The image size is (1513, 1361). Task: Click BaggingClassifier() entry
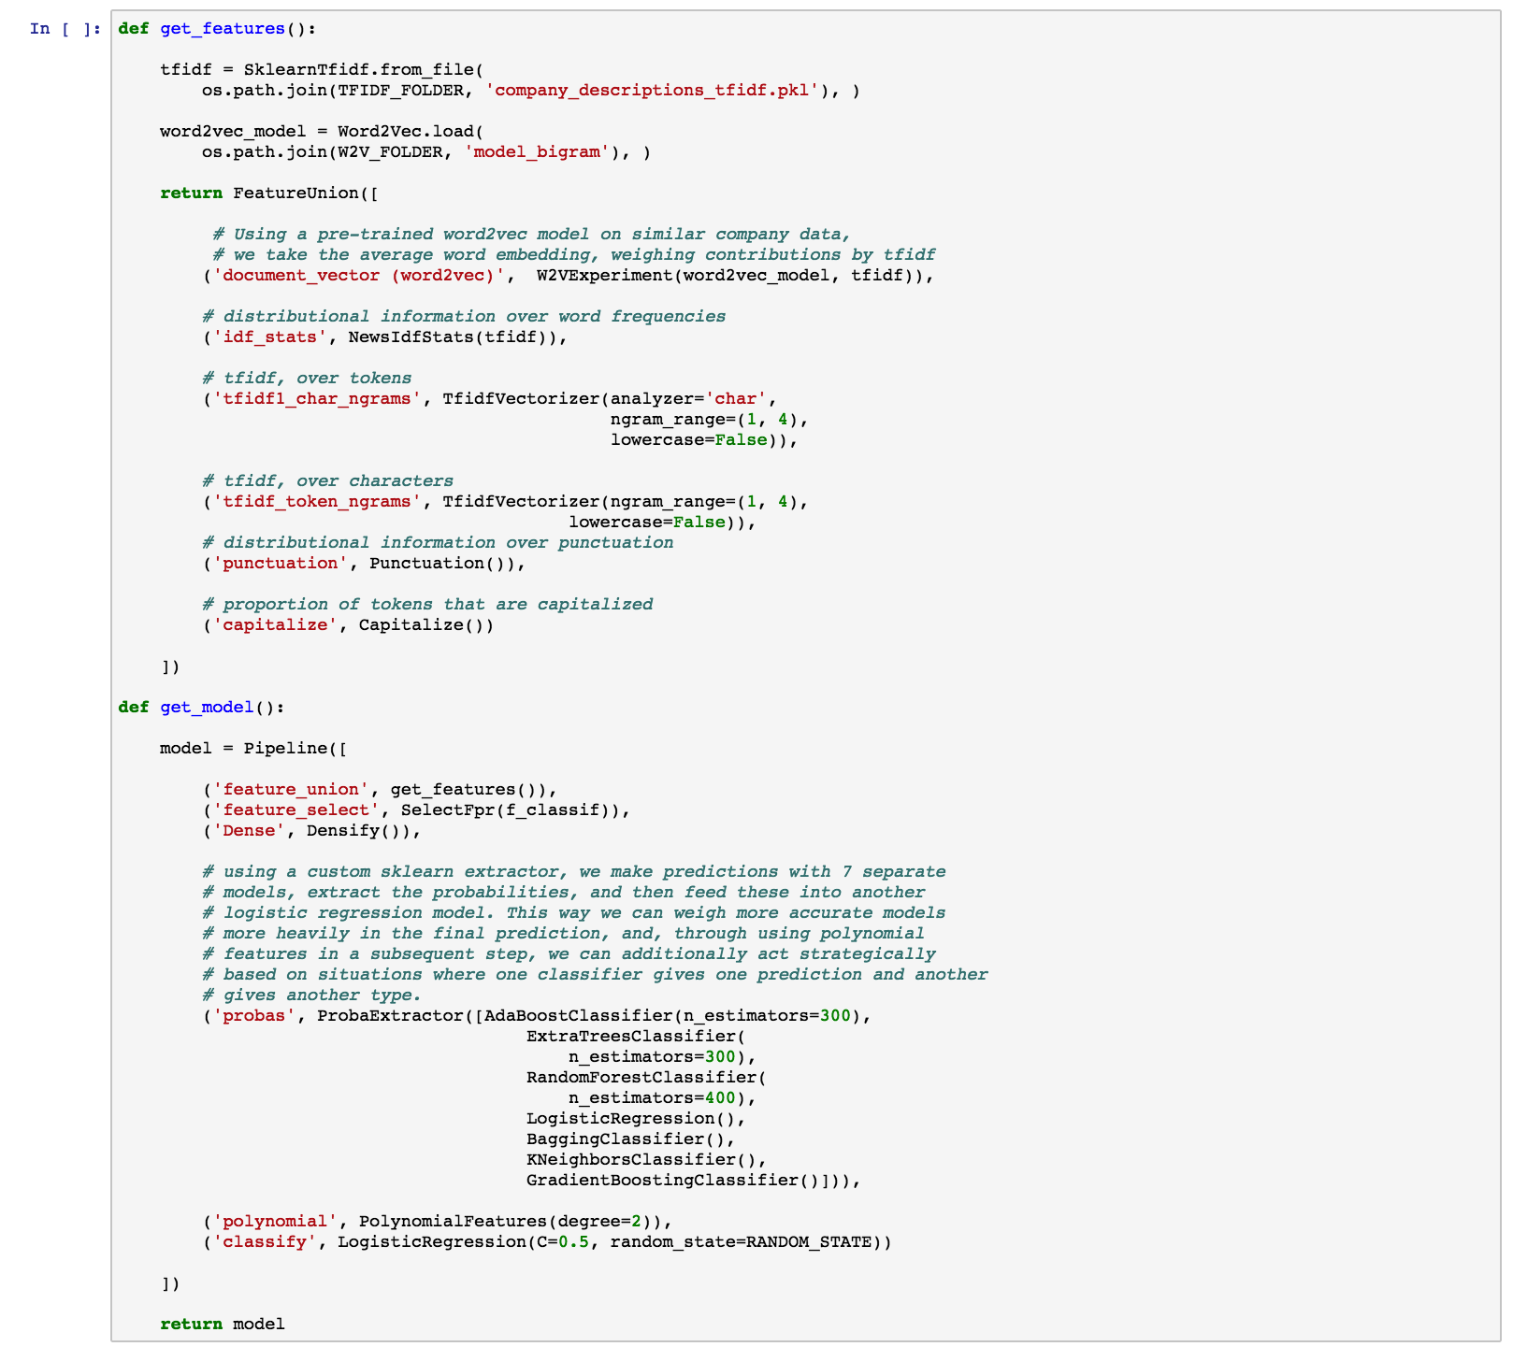tap(626, 1139)
